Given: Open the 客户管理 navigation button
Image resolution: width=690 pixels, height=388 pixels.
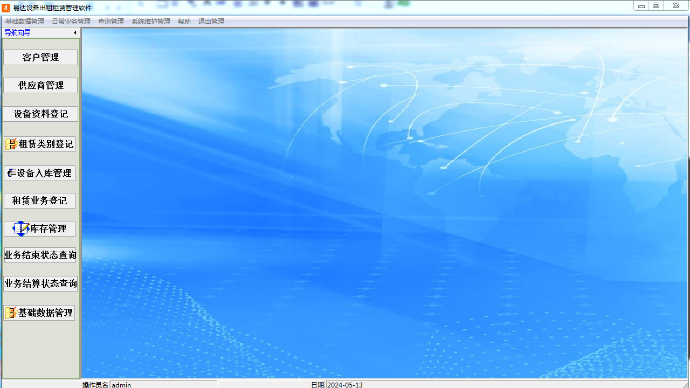Looking at the screenshot, I should [40, 57].
